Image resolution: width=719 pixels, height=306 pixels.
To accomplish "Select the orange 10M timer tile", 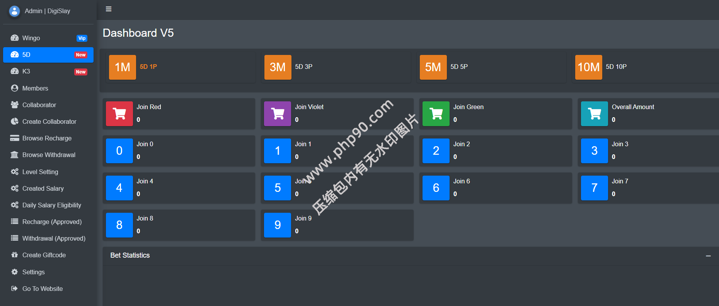I will point(588,67).
